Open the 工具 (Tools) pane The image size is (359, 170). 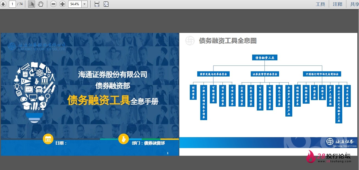coord(320,4)
